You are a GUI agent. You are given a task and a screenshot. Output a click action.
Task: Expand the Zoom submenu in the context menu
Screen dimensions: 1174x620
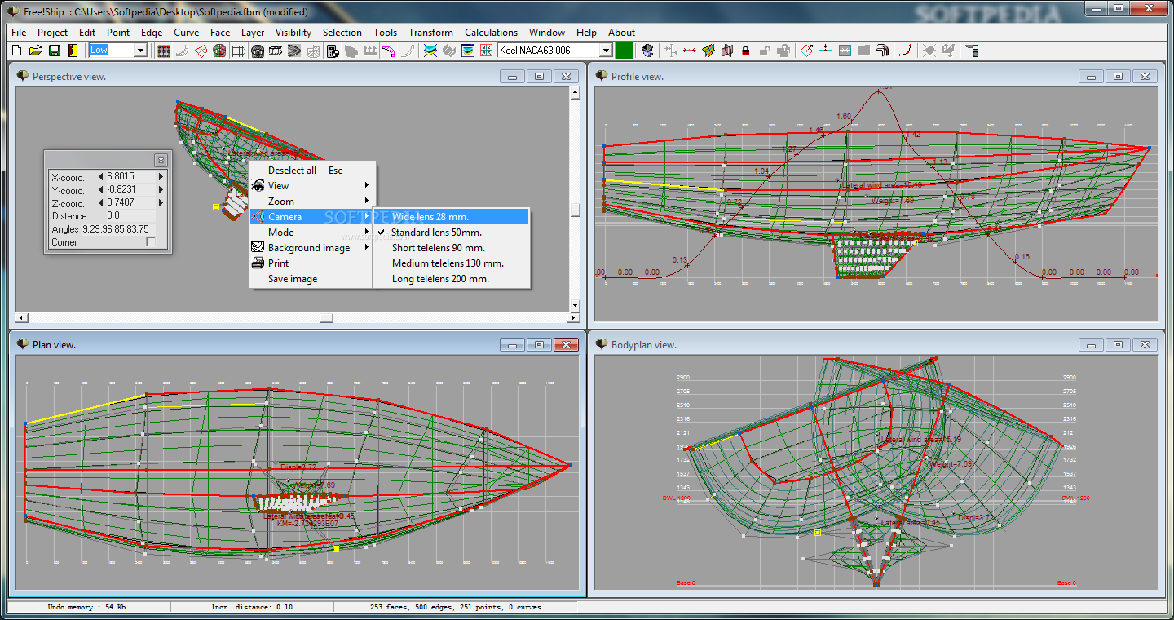[367, 201]
